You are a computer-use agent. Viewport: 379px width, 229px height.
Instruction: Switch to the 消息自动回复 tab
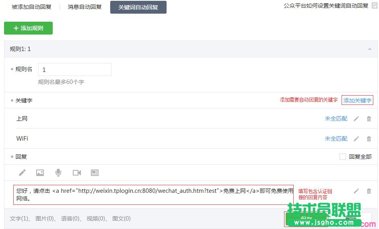pyautogui.click(x=84, y=7)
